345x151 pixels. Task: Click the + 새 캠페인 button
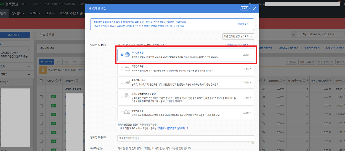point(46,62)
